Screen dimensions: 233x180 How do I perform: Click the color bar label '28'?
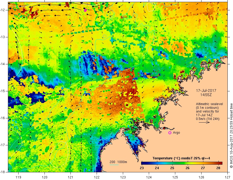point(218,168)
